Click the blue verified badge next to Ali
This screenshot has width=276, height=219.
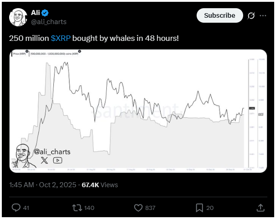46,12
